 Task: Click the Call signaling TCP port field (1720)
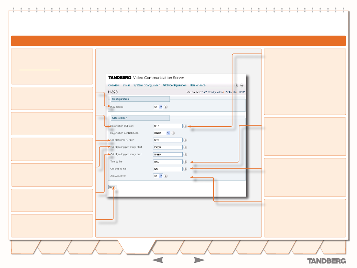click(x=168, y=140)
